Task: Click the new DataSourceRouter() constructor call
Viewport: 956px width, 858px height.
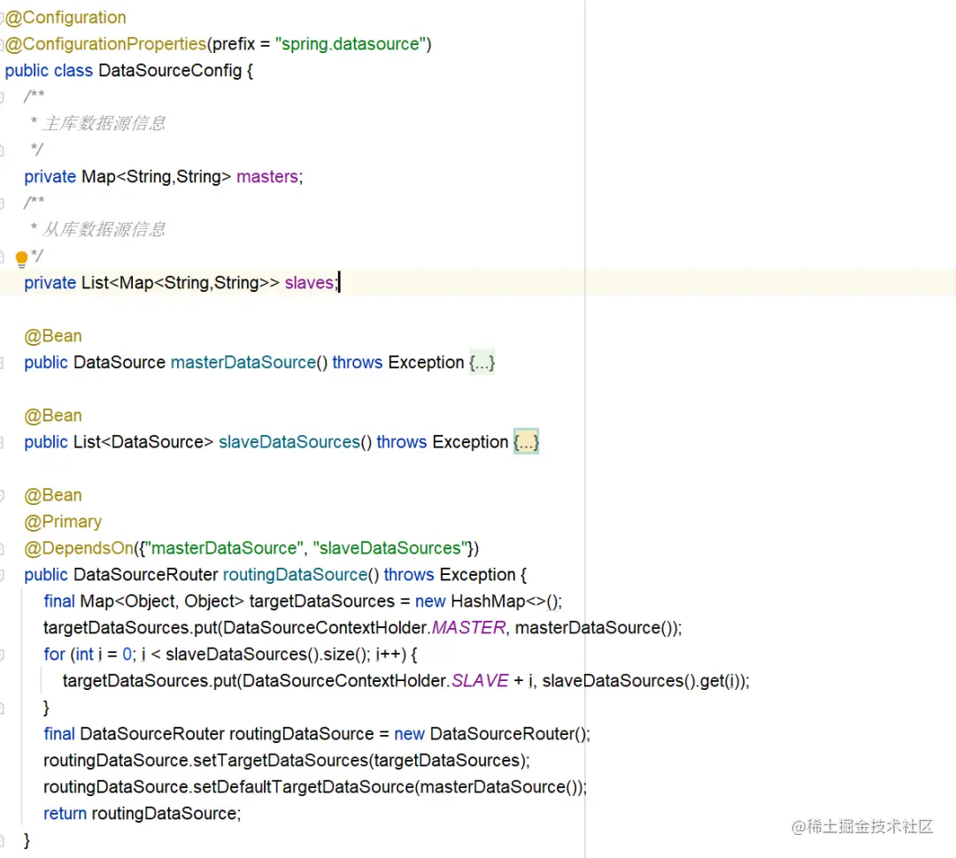Action: tap(491, 733)
